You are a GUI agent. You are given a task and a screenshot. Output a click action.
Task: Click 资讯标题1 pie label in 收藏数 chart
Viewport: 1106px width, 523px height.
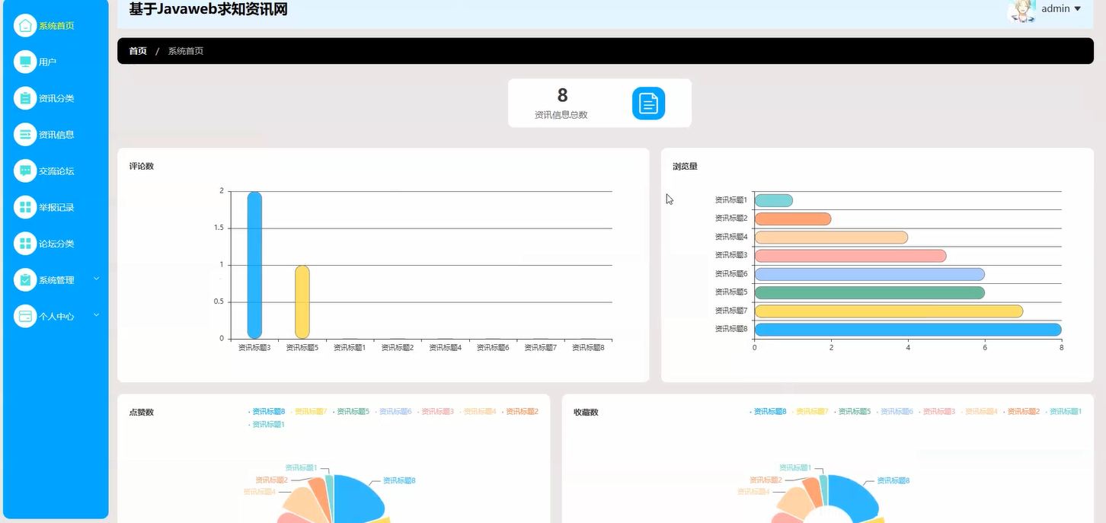click(x=795, y=468)
